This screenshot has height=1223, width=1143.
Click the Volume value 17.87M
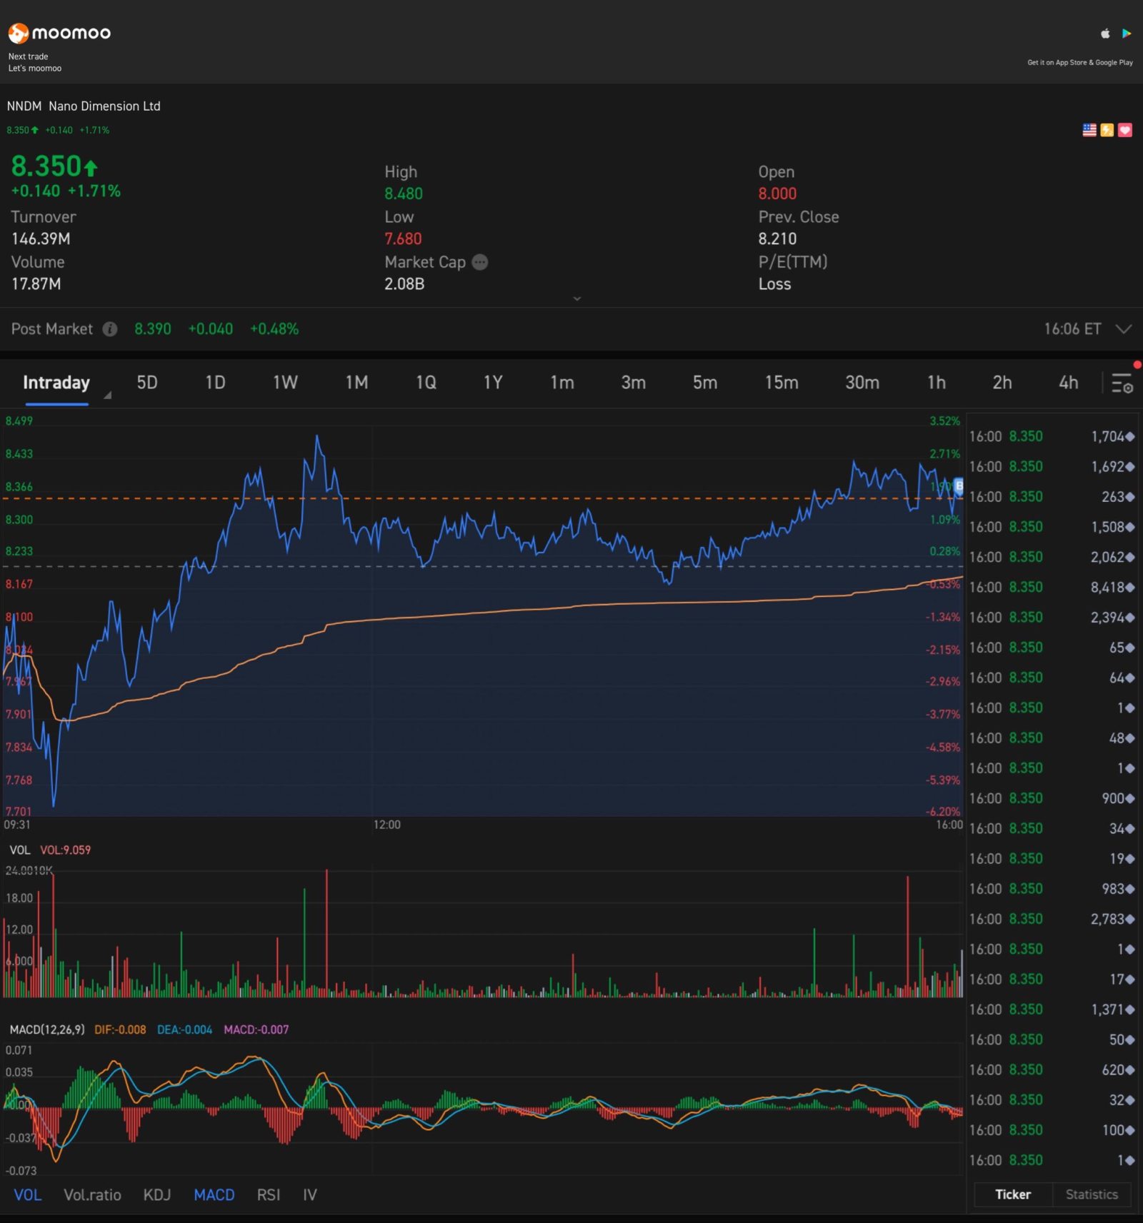(x=36, y=284)
